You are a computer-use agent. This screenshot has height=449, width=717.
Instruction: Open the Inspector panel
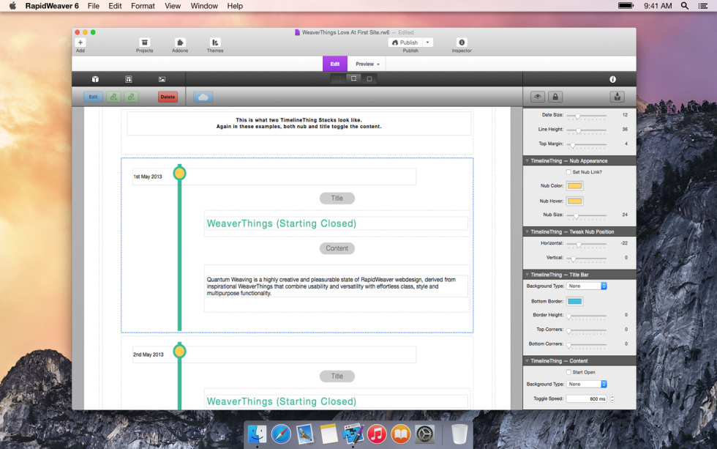tap(462, 42)
